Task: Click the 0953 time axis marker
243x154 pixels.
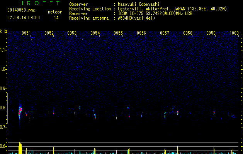Action: (72, 33)
